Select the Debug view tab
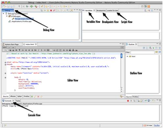Image resolution: width=163 pixels, height=128 pixels. [7, 11]
